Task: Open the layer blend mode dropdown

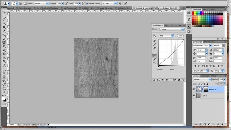Action: 202,79
